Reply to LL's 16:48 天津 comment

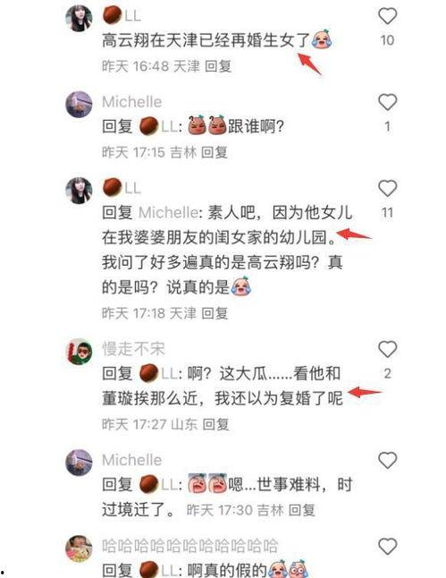point(218,66)
